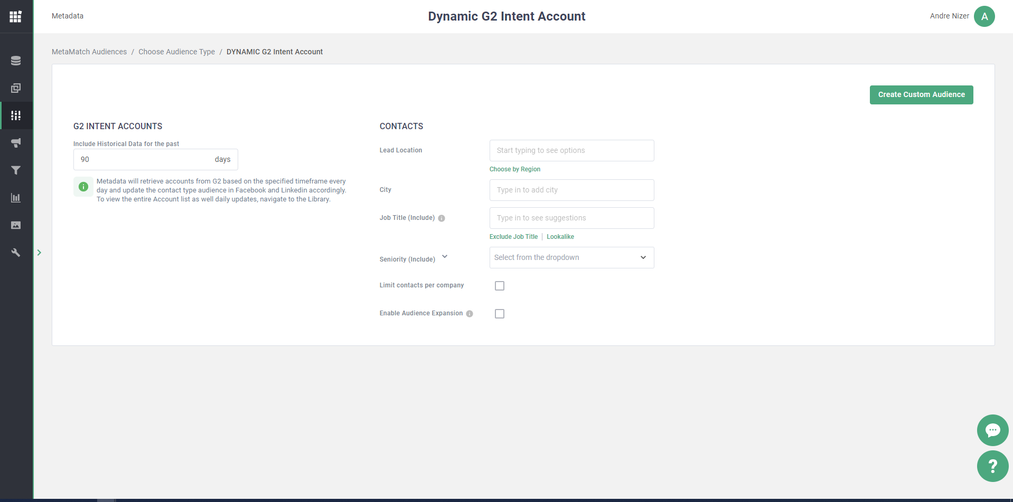This screenshot has width=1013, height=502.
Task: Toggle the Seniority (Include) chevron
Action: point(445,257)
